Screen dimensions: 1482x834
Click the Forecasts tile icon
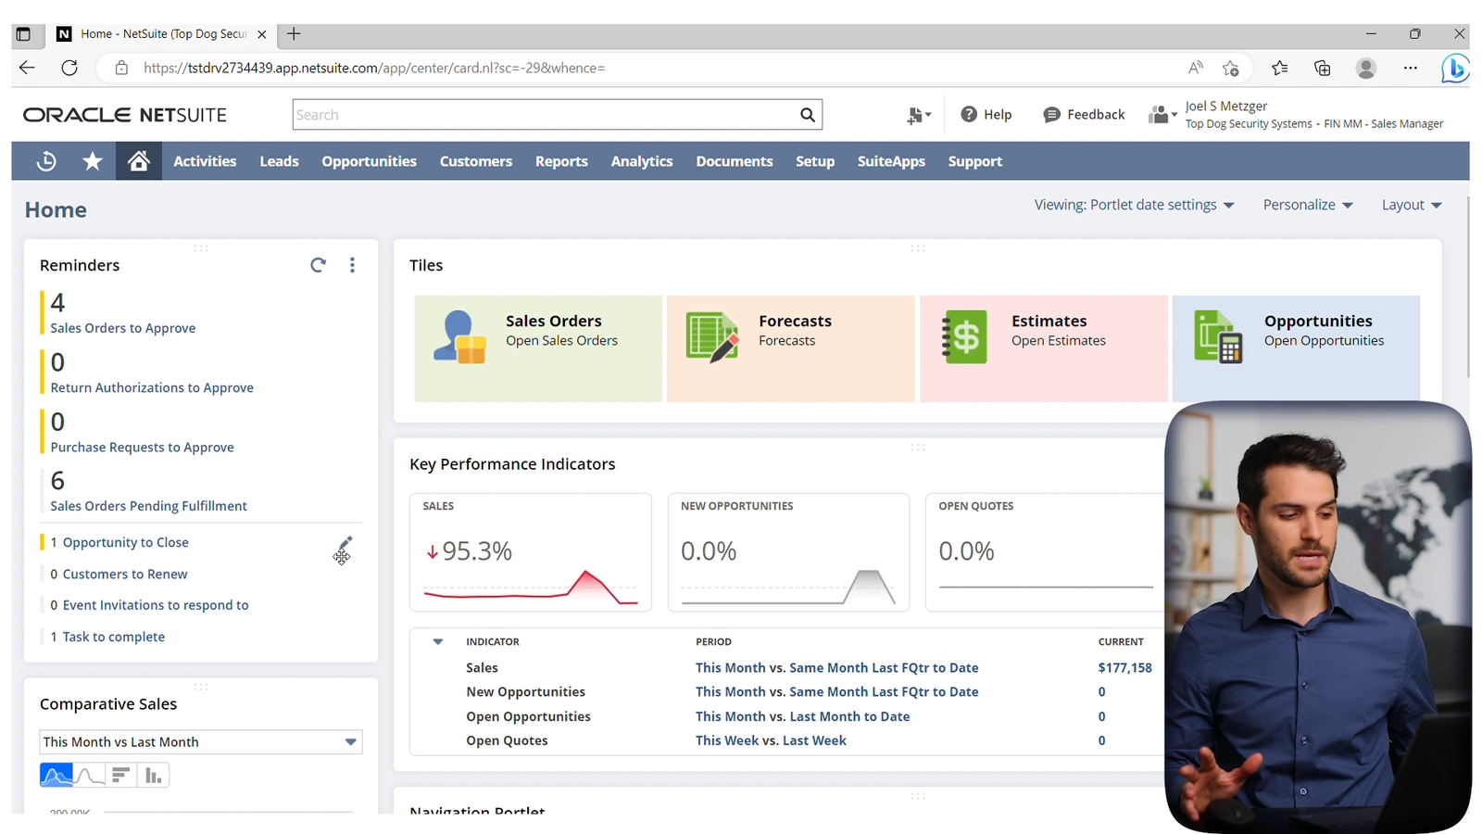712,337
